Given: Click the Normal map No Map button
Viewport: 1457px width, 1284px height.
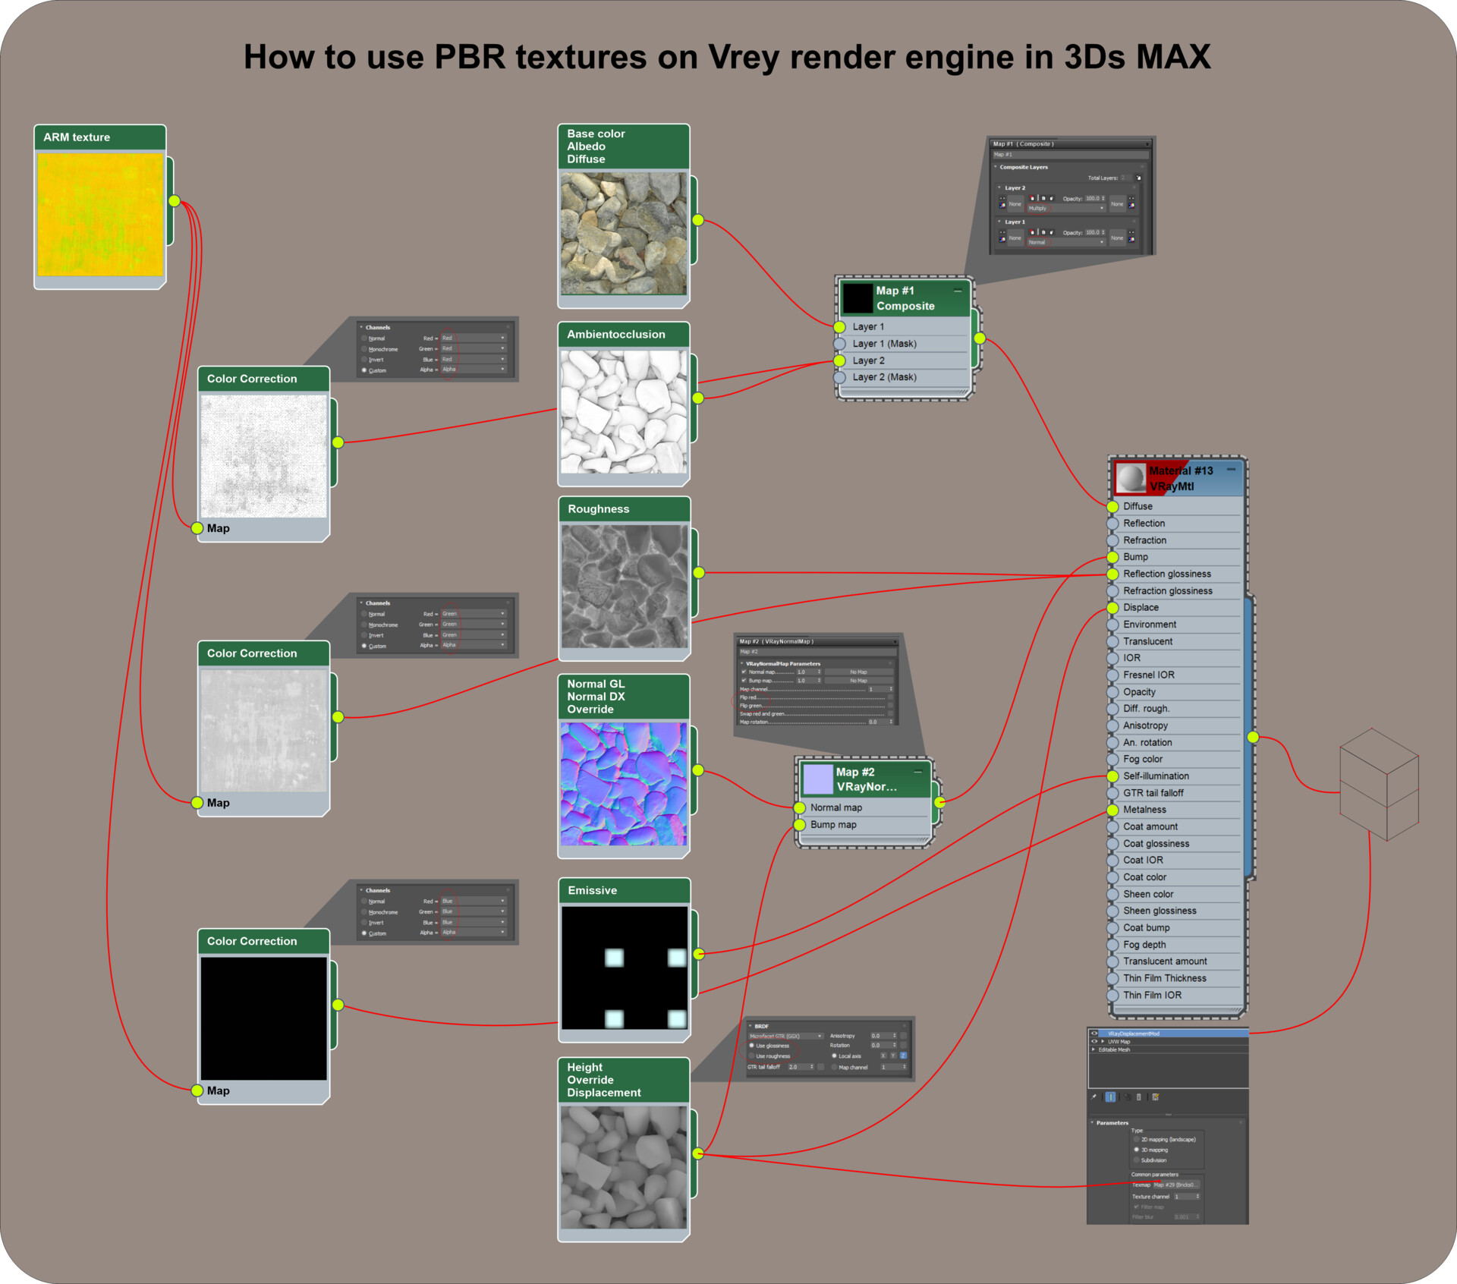Looking at the screenshot, I should 858,672.
